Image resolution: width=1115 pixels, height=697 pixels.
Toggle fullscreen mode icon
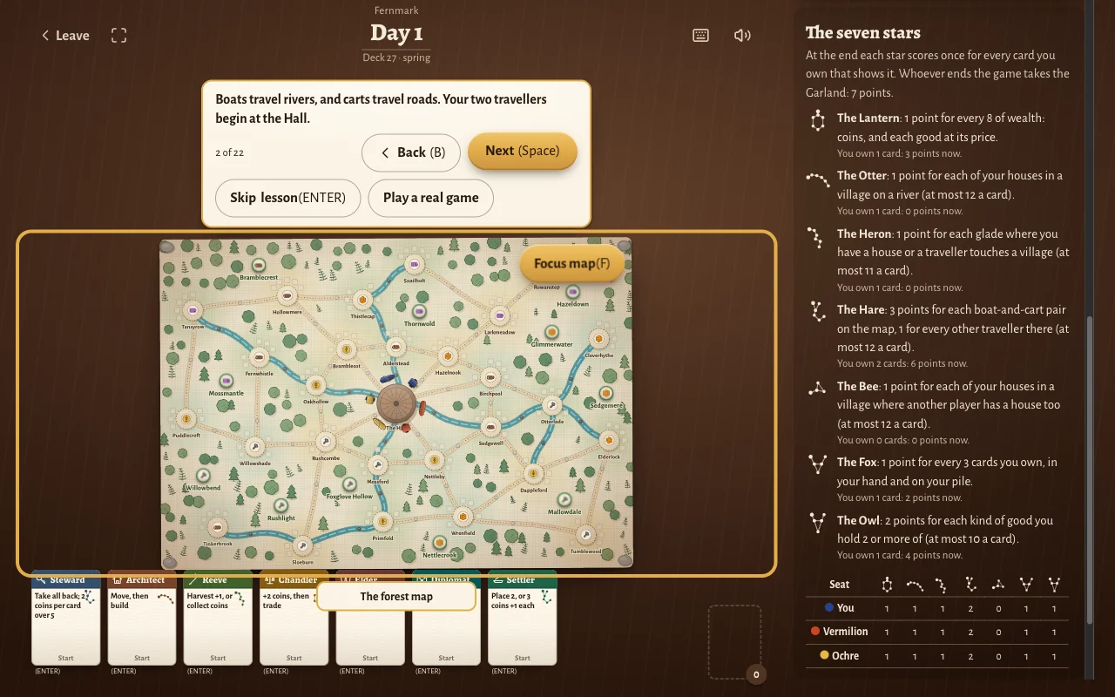[119, 36]
